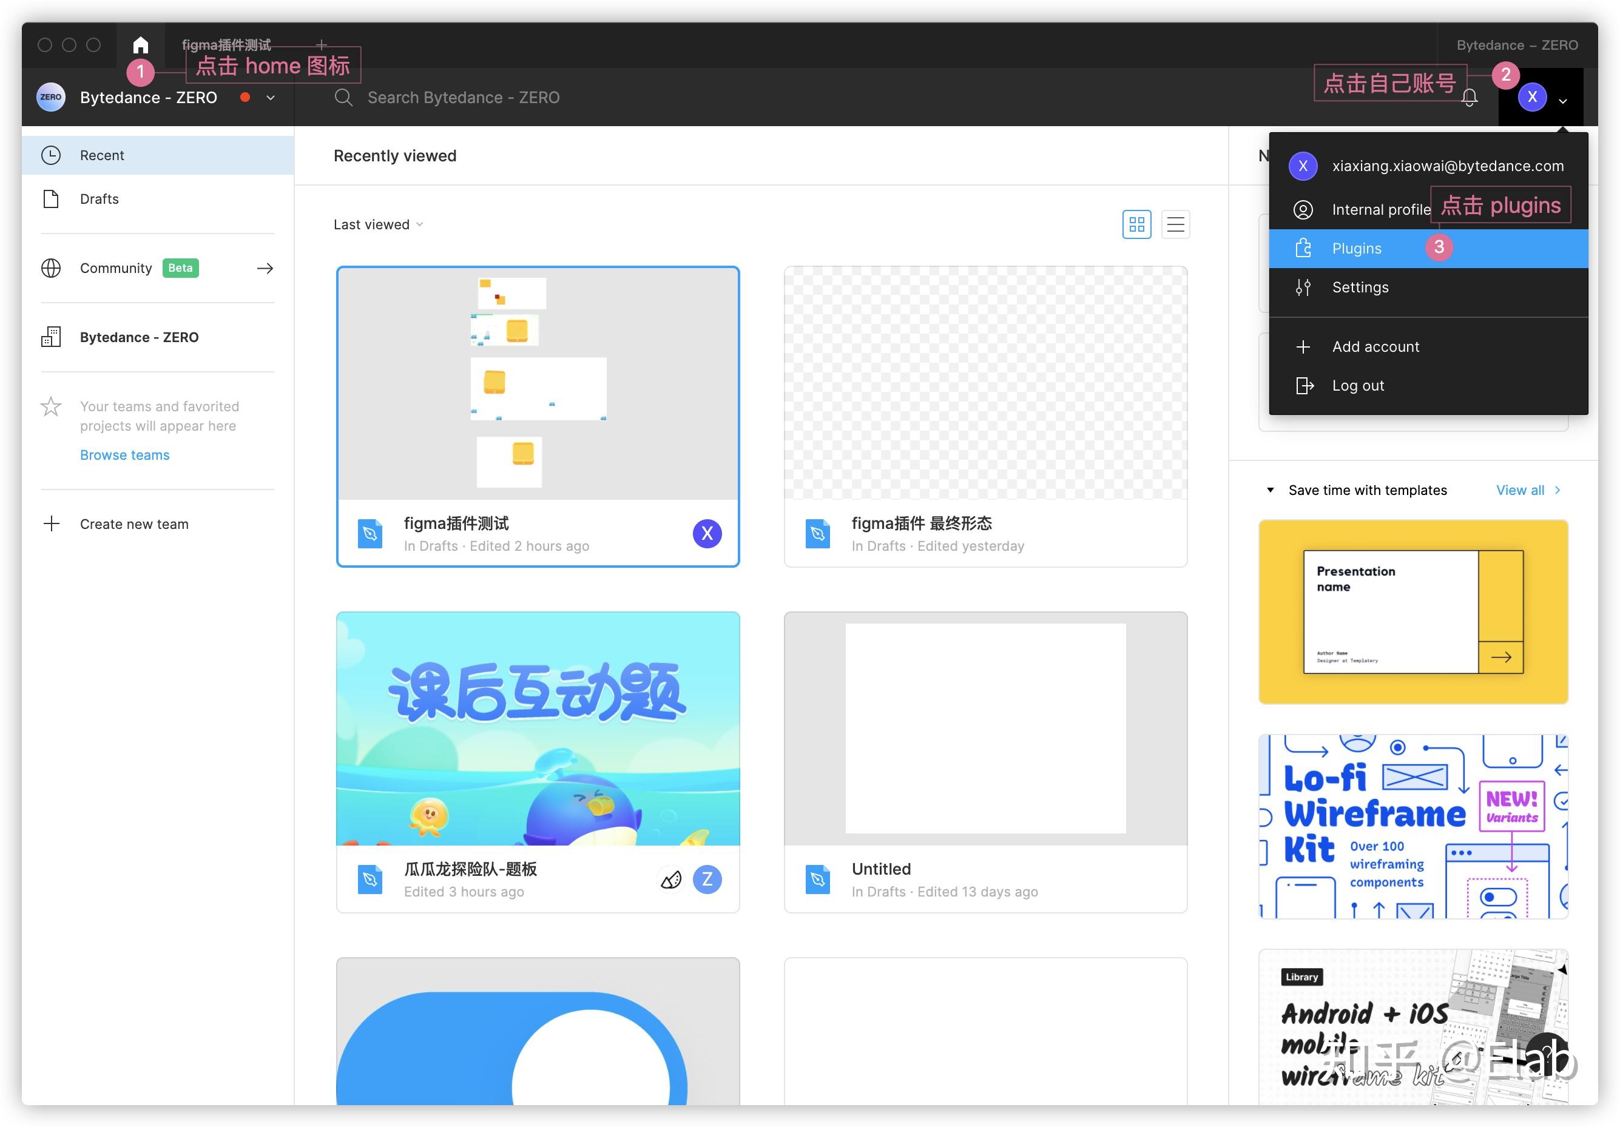Click Create new team plus icon

[x=52, y=524]
